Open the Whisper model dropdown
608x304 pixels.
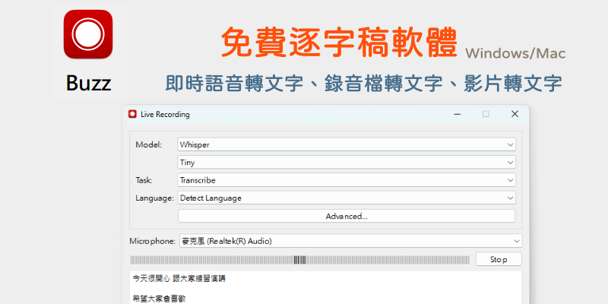[x=347, y=144]
